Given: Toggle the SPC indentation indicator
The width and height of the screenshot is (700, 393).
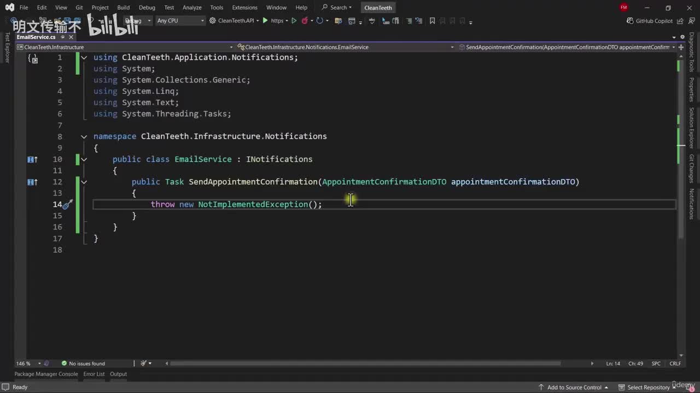Looking at the screenshot, I should 656,364.
